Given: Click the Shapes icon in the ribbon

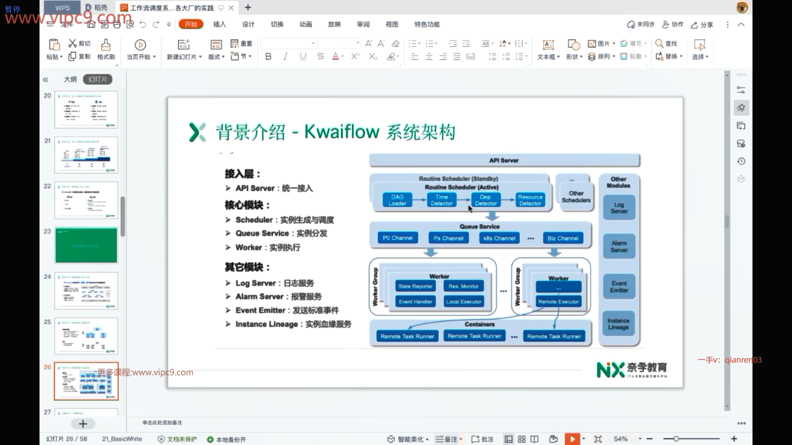Looking at the screenshot, I should [x=573, y=44].
